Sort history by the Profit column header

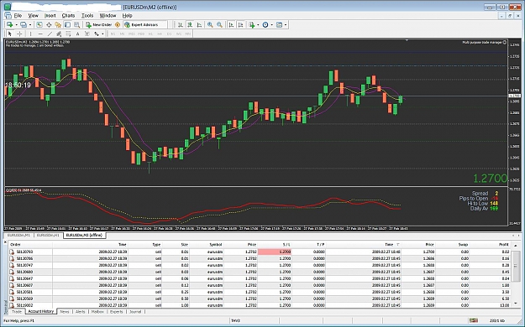[x=490, y=245]
